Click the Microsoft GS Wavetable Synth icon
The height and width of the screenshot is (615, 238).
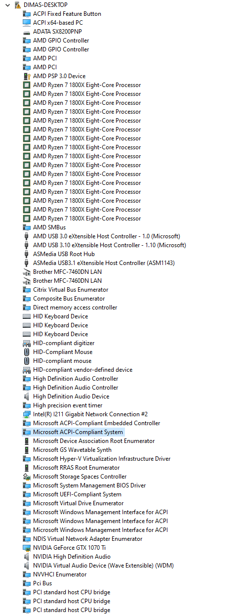27,450
